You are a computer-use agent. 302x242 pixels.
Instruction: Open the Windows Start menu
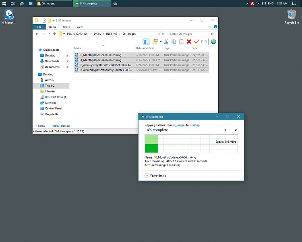[x=4, y=4]
